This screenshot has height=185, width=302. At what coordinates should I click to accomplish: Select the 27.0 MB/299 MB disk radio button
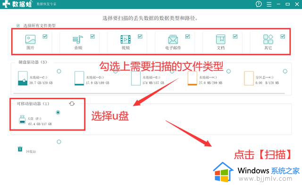coord(228,71)
